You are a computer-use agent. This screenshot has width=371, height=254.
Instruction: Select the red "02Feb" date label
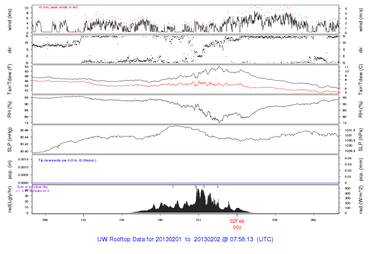click(237, 221)
